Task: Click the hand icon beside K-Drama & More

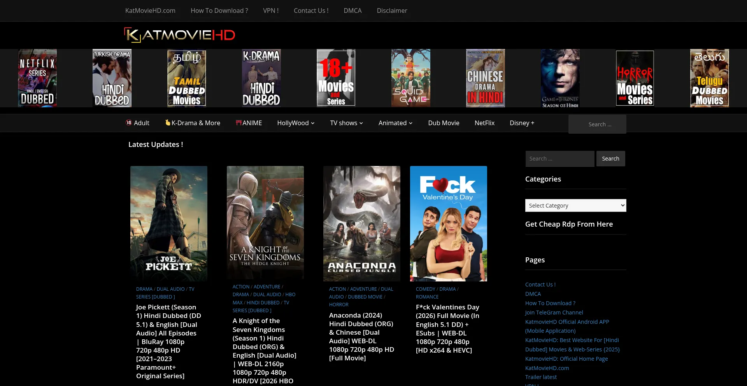Action: pyautogui.click(x=168, y=122)
